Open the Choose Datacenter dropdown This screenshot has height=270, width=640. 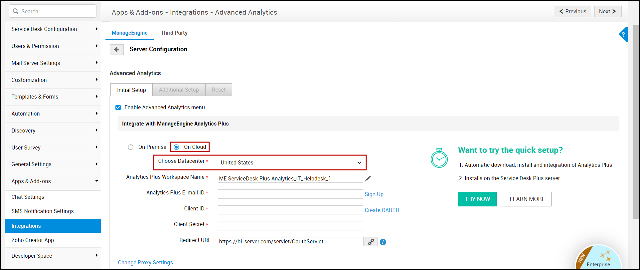[290, 162]
